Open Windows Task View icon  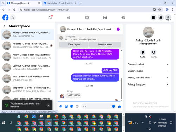tap(11, 123)
